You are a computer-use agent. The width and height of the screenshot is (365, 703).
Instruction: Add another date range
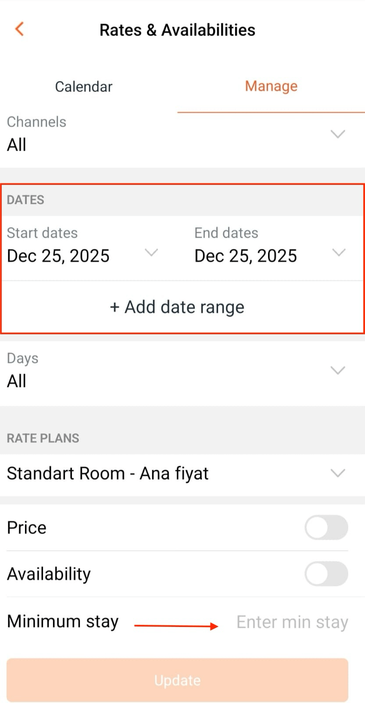point(177,307)
